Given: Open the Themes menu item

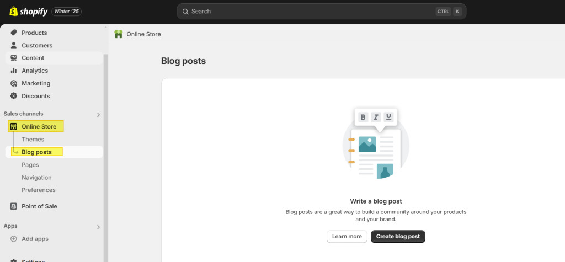Looking at the screenshot, I should [x=33, y=140].
